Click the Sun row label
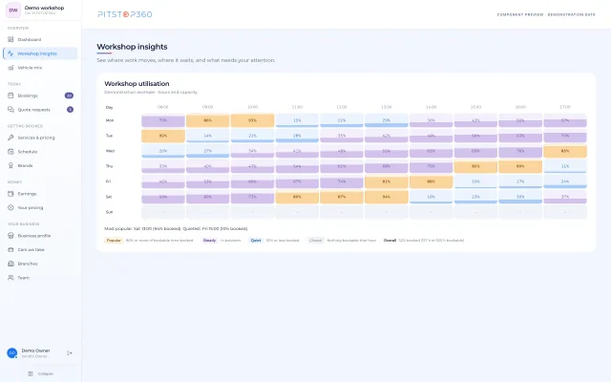 click(x=109, y=212)
